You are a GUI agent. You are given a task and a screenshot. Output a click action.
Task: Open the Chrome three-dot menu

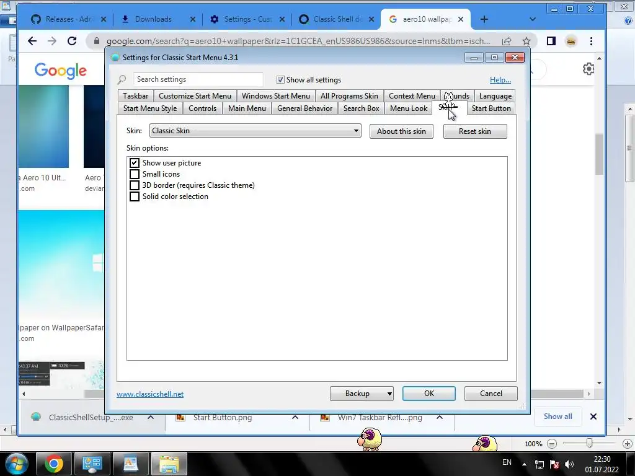591,41
